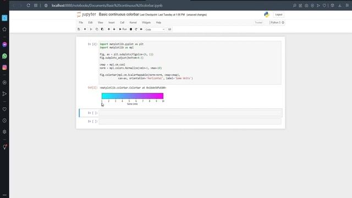Open the Kernel menu
The height and width of the screenshot is (198, 352).
point(133,23)
